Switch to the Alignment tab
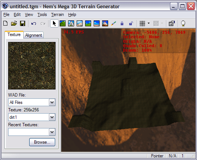197x160 pixels. click(x=33, y=35)
